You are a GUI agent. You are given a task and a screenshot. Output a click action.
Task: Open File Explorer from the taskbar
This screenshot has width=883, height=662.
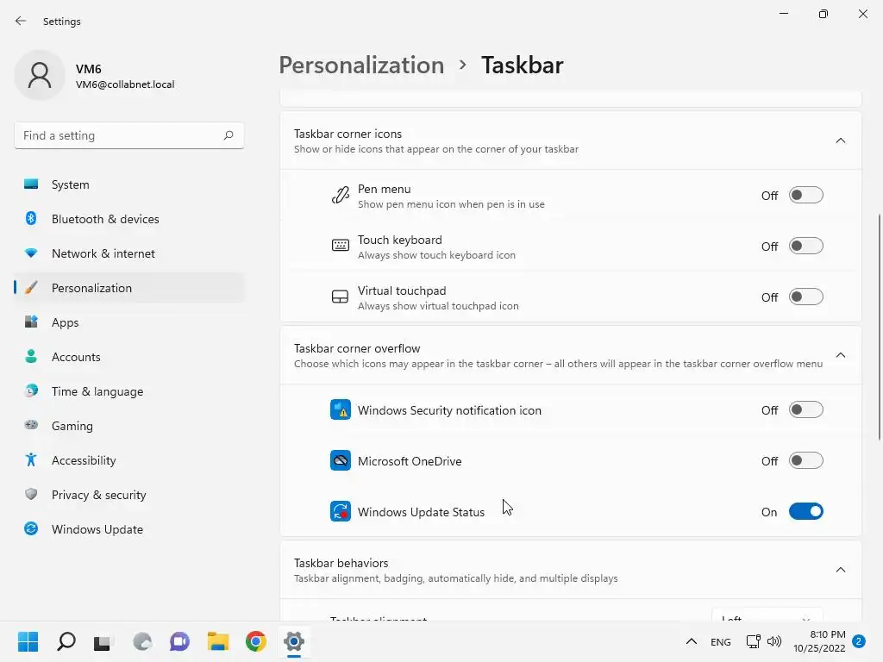[x=218, y=641]
